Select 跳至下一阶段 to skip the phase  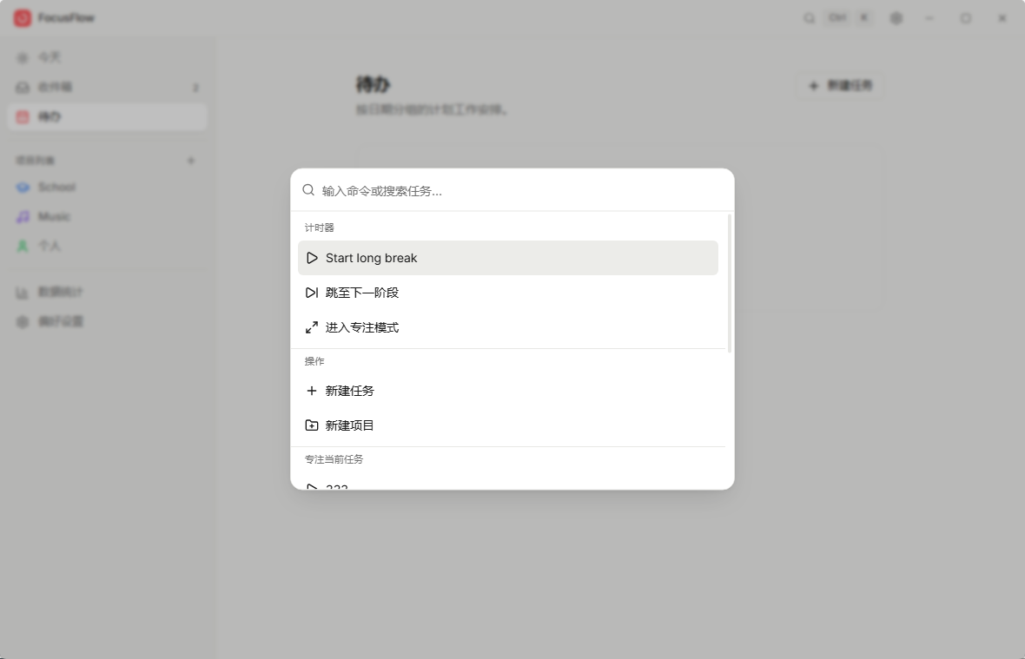coord(508,293)
